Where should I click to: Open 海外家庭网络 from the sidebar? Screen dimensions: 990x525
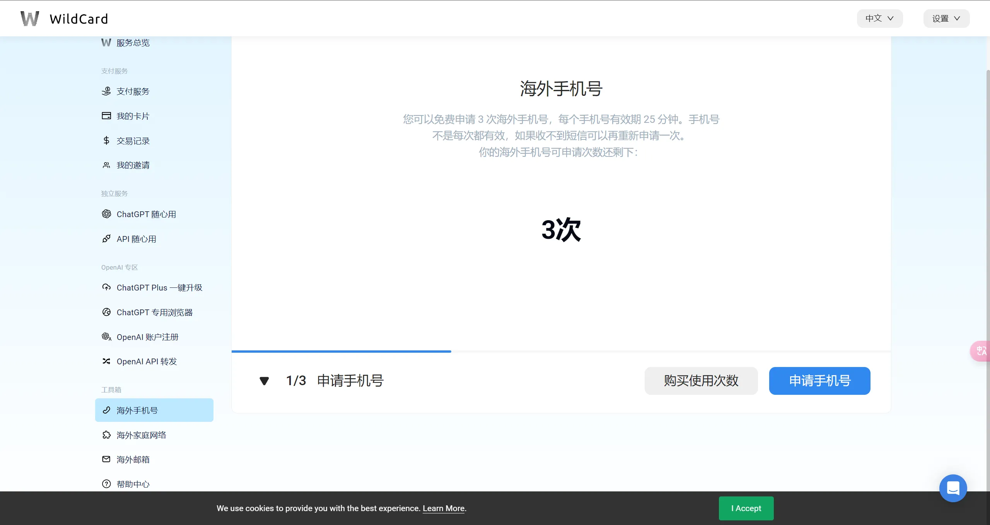(x=141, y=435)
